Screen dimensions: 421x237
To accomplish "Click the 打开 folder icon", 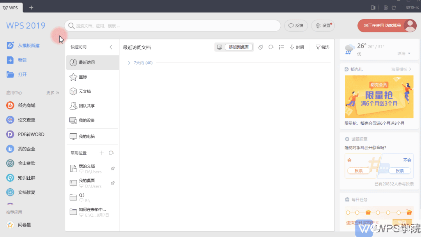I will 10,74.
